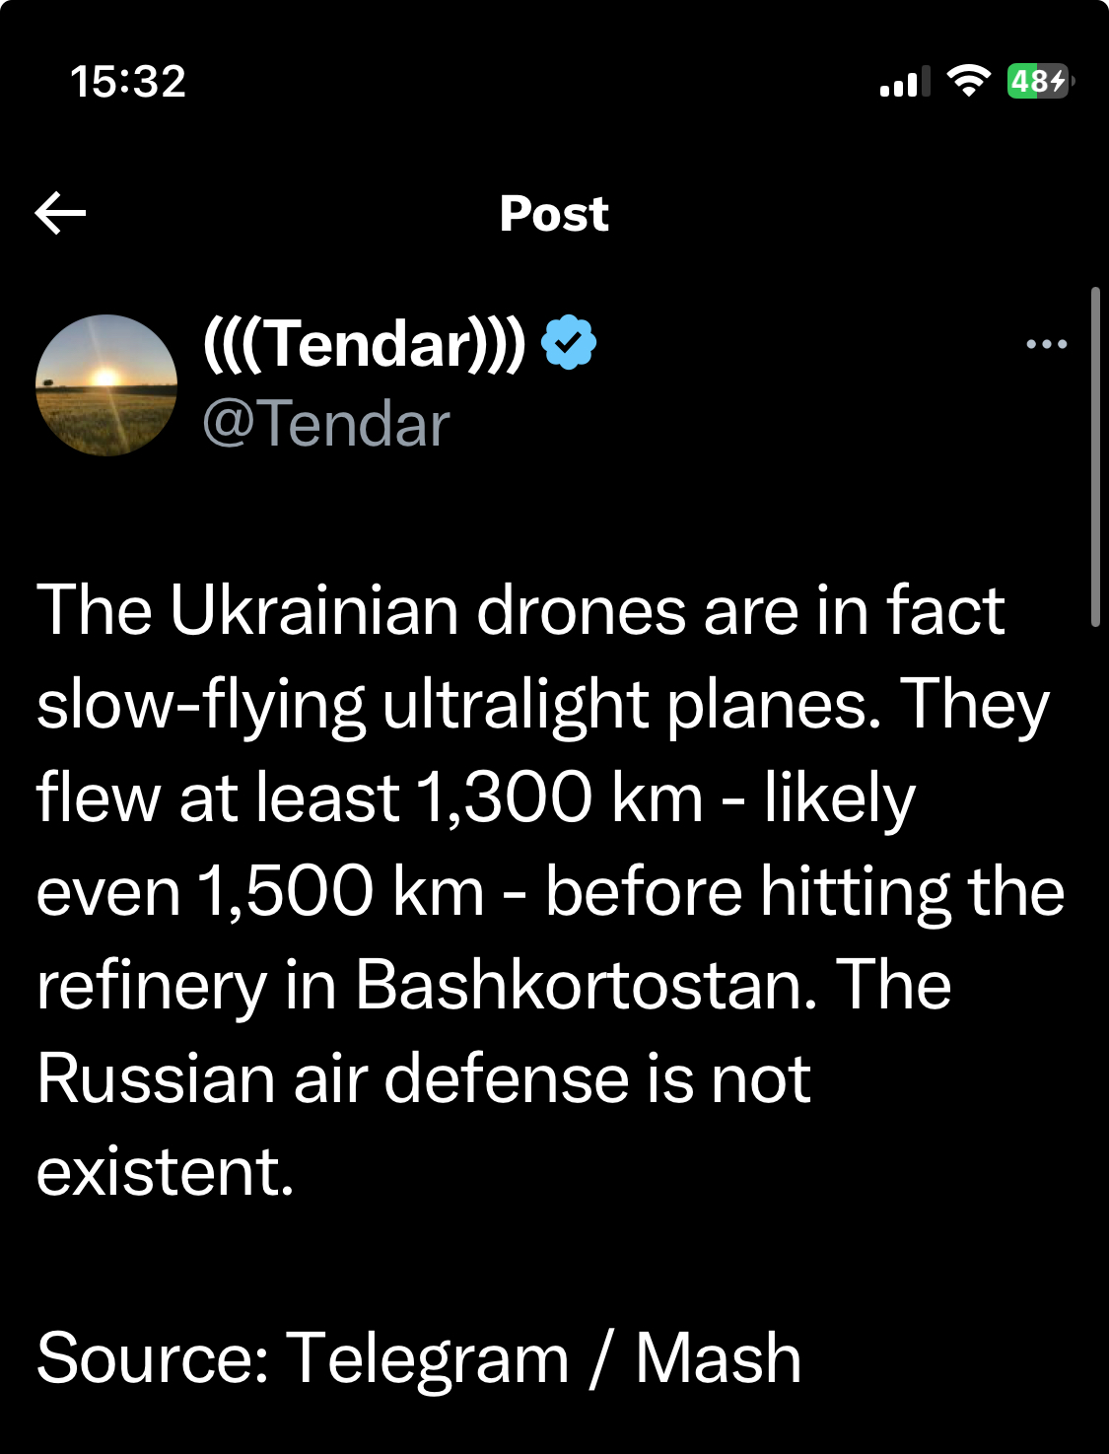Image resolution: width=1109 pixels, height=1454 pixels.
Task: Tap the 15:32 clock in status bar
Action: coord(128,81)
